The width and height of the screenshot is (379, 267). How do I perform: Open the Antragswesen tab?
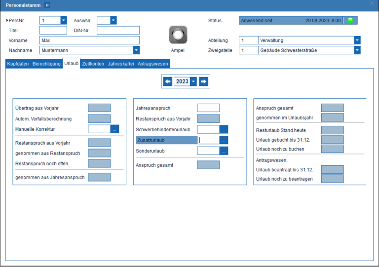point(152,64)
